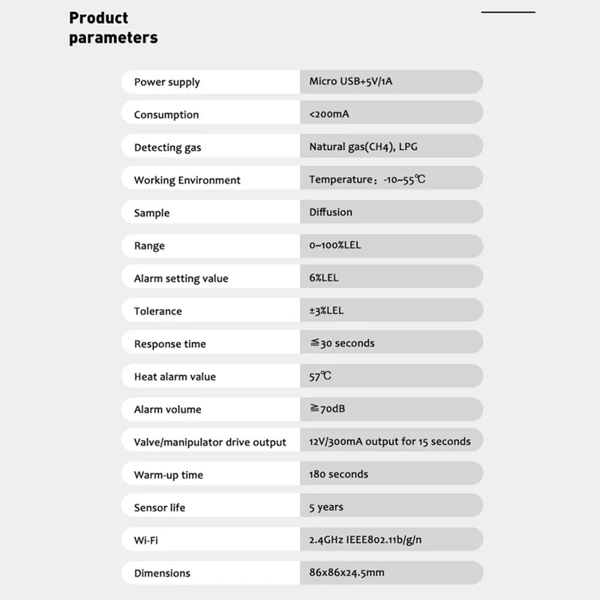This screenshot has width=600, height=600.
Task: Select the "±3%LEL" tolerance value
Action: (327, 310)
